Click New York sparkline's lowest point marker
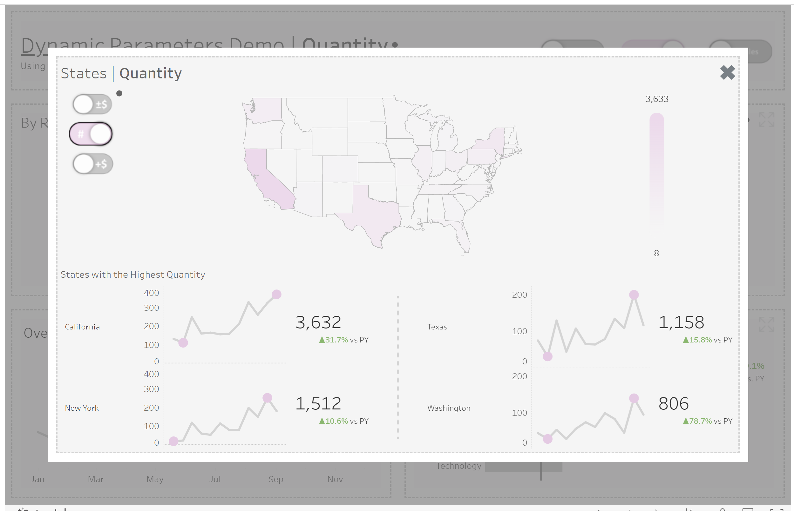Image resolution: width=794 pixels, height=511 pixels. point(173,441)
